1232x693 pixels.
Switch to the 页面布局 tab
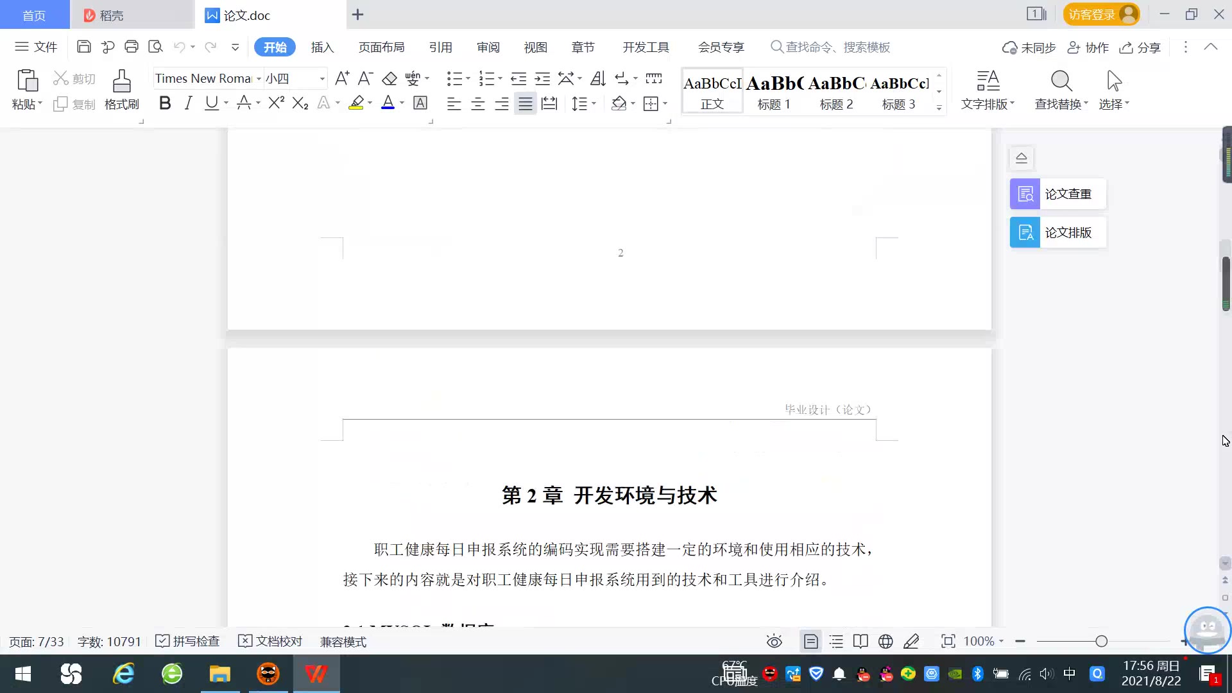point(381,47)
